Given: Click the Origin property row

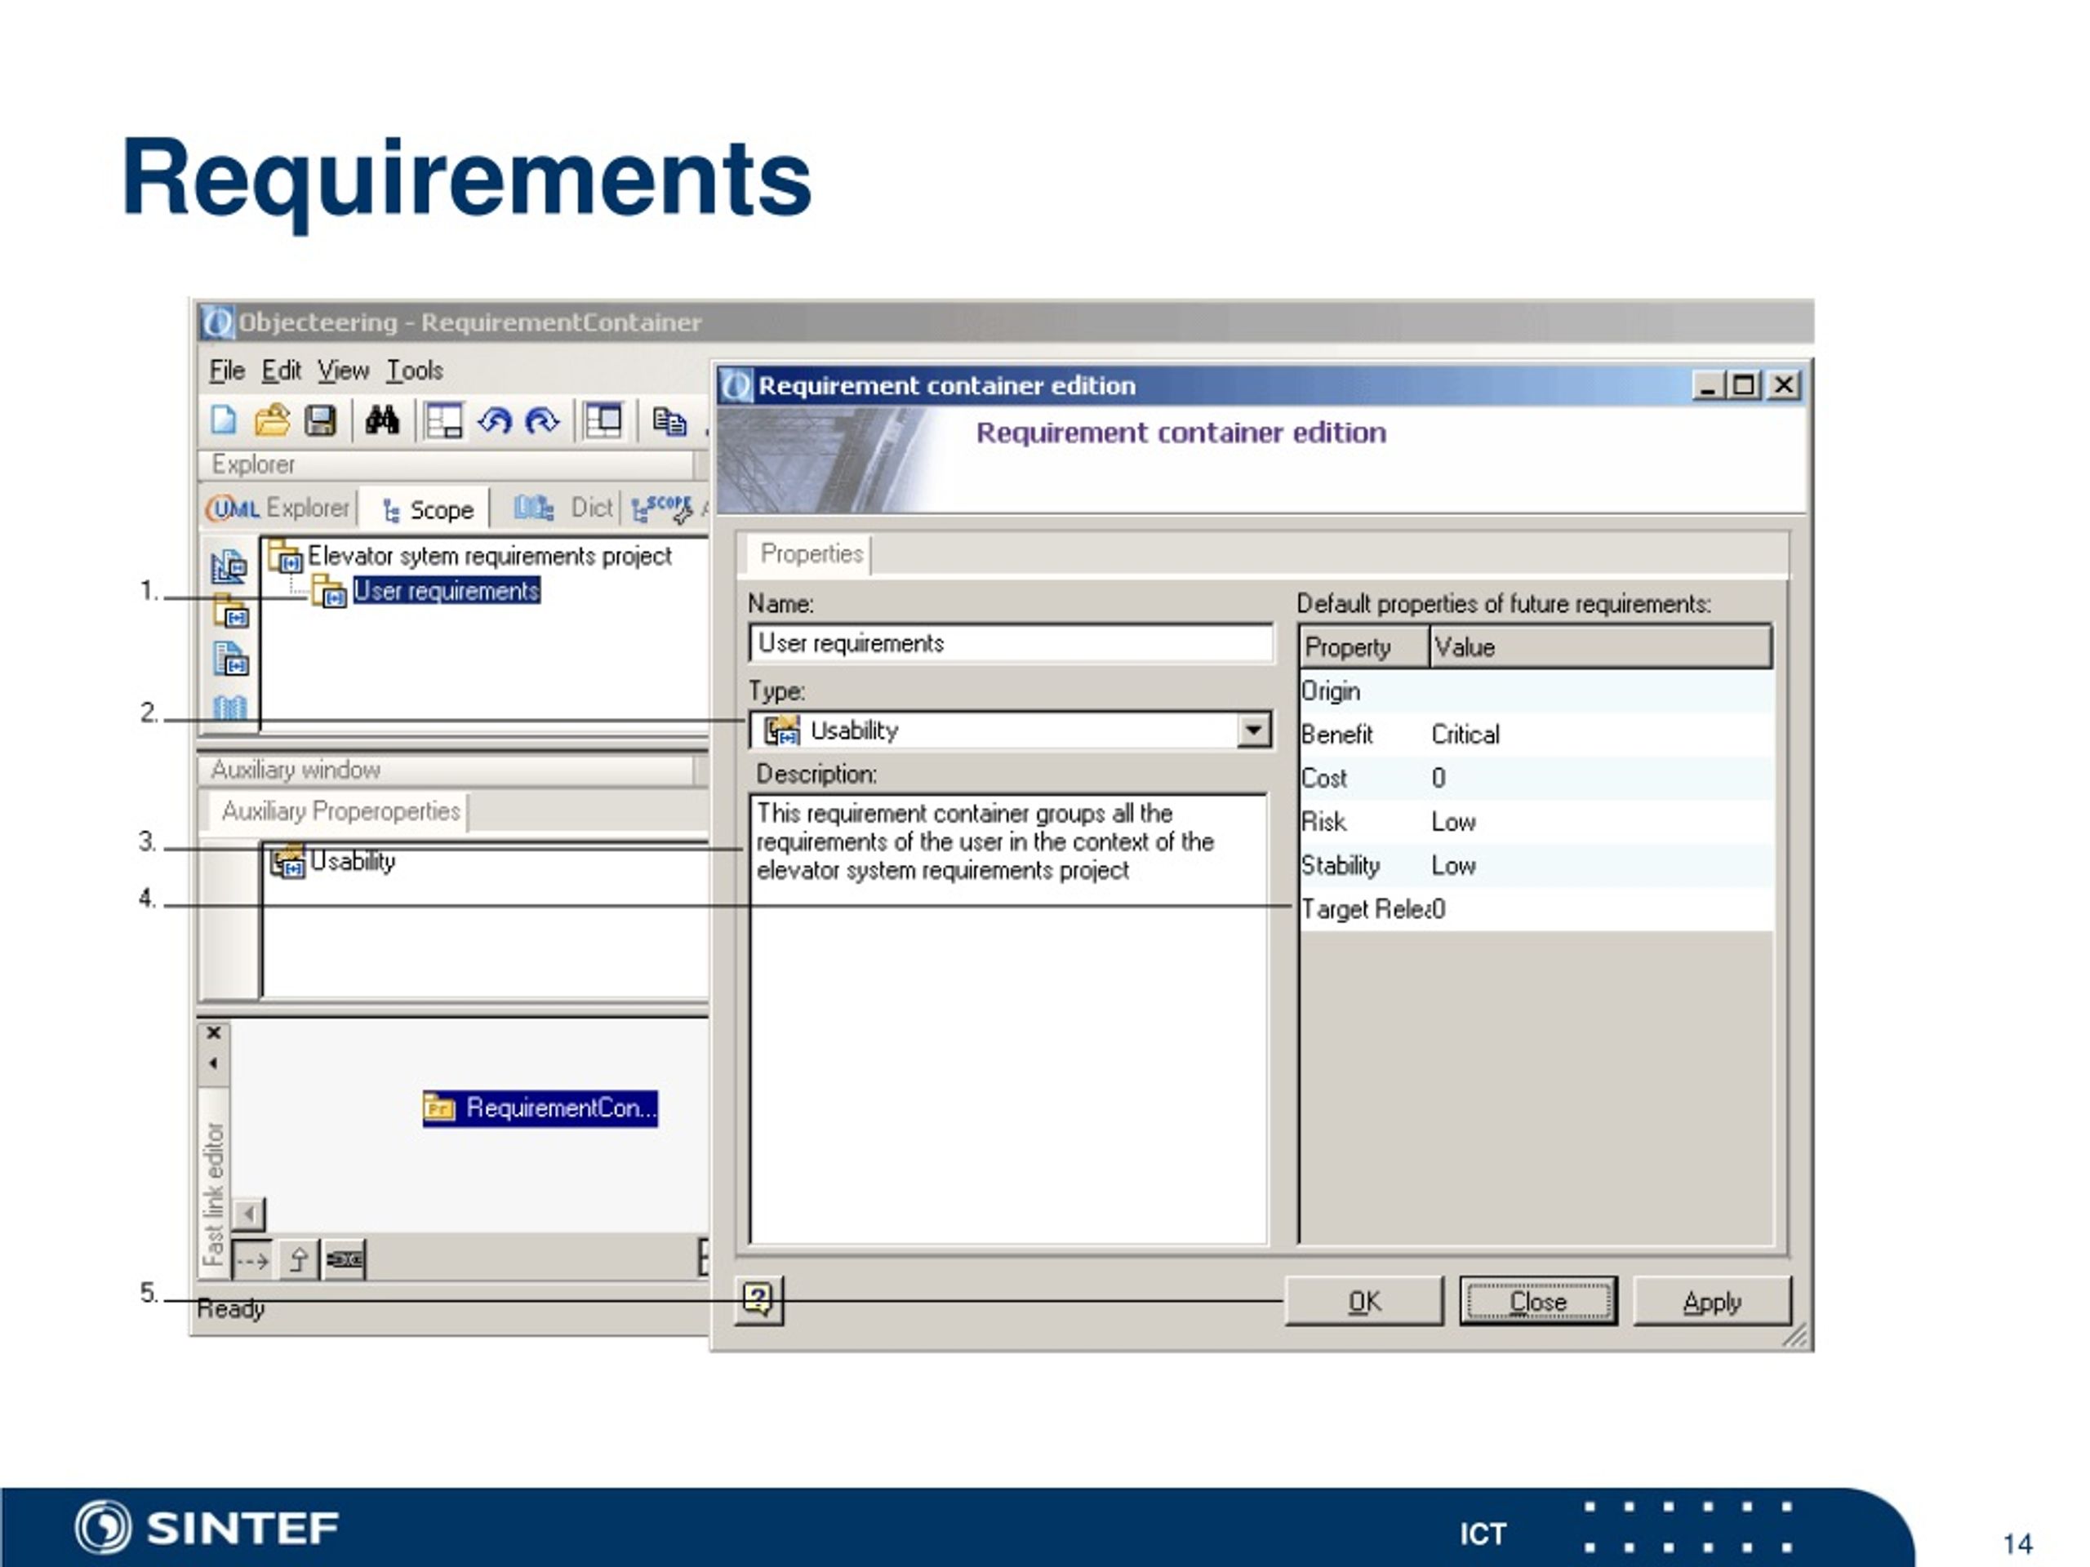Looking at the screenshot, I should click(1536, 691).
